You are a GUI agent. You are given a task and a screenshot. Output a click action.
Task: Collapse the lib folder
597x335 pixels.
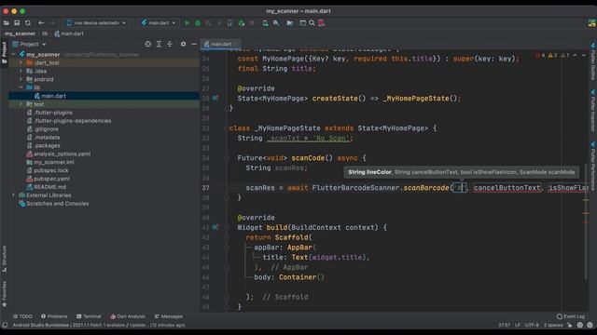click(x=21, y=87)
